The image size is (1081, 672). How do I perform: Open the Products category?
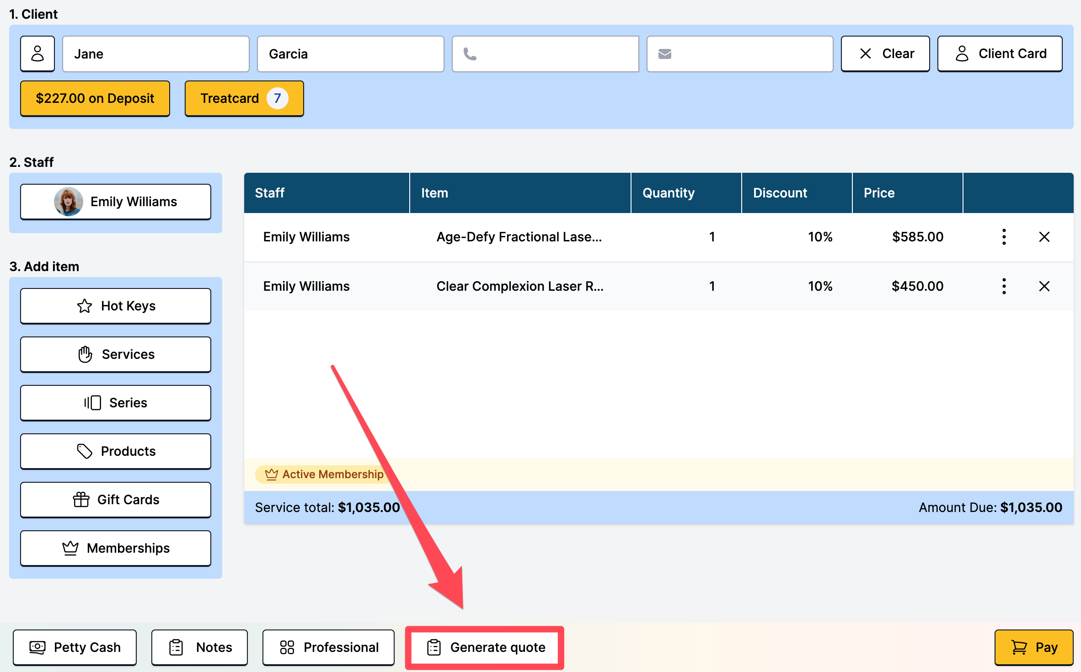(x=116, y=451)
